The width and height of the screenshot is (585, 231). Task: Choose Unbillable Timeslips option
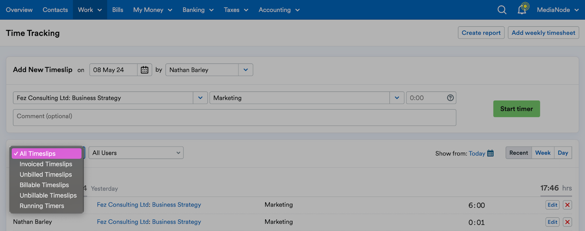tap(46, 195)
